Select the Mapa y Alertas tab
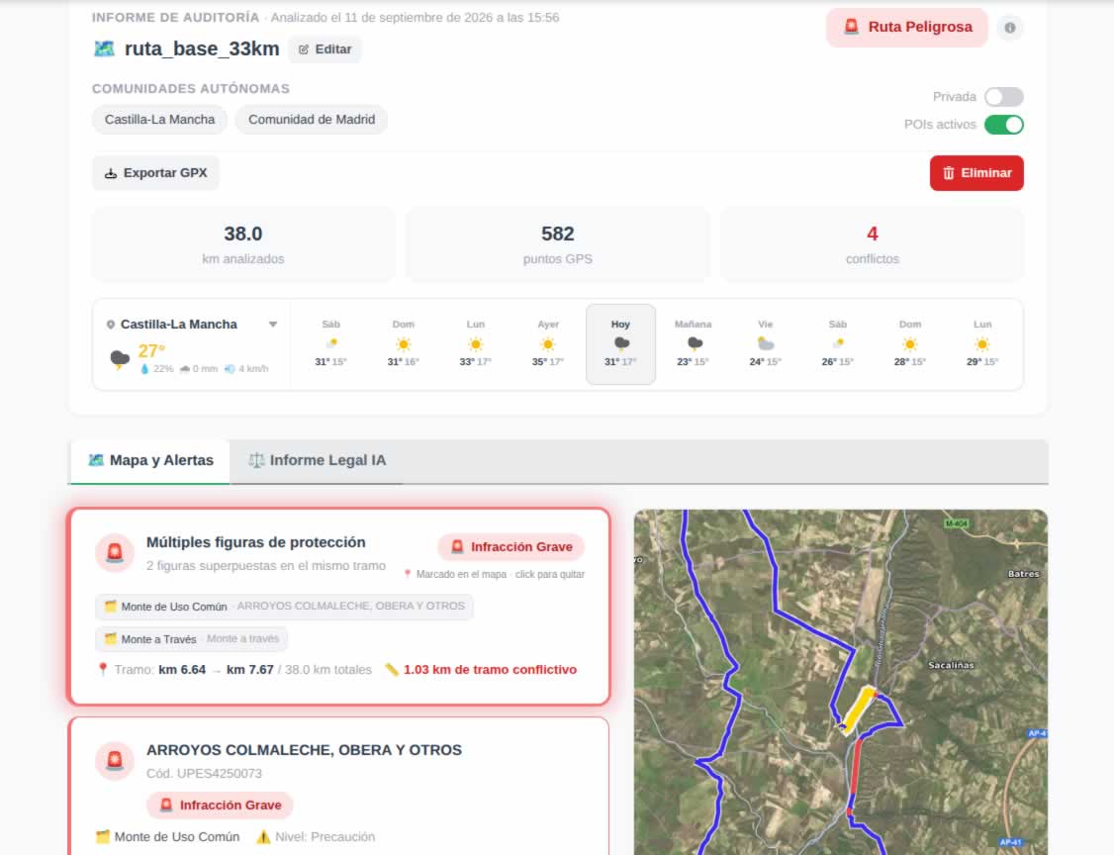Screen dimensions: 1114x855 click(150, 460)
